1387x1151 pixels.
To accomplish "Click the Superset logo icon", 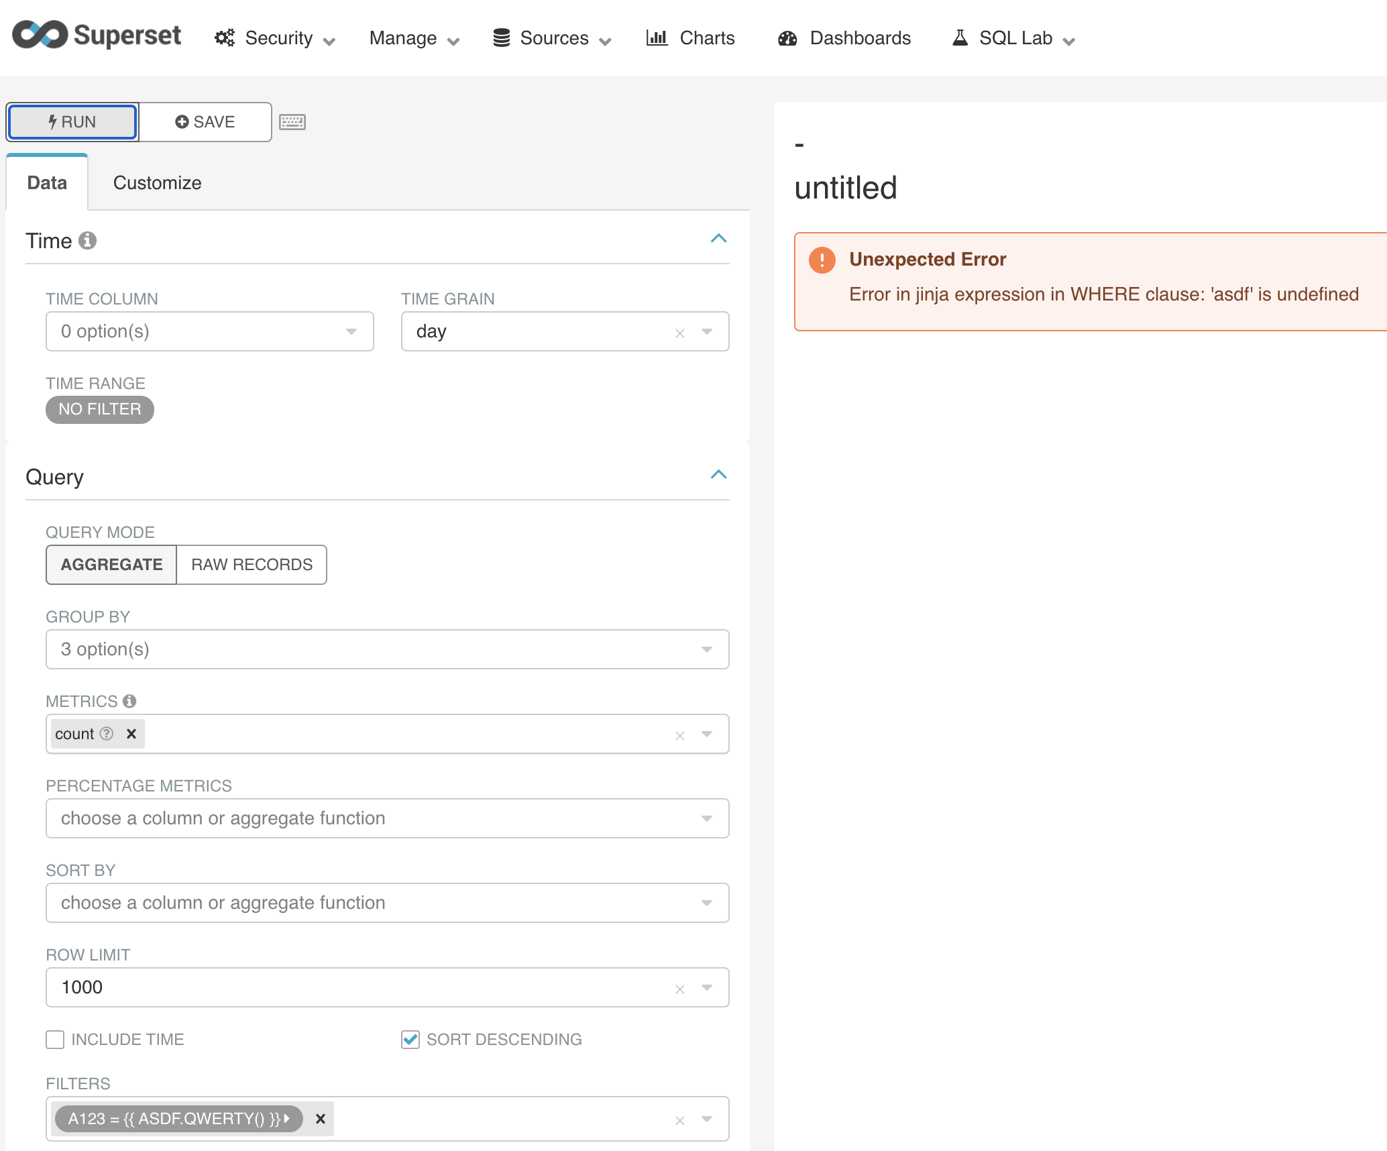I will pos(40,35).
